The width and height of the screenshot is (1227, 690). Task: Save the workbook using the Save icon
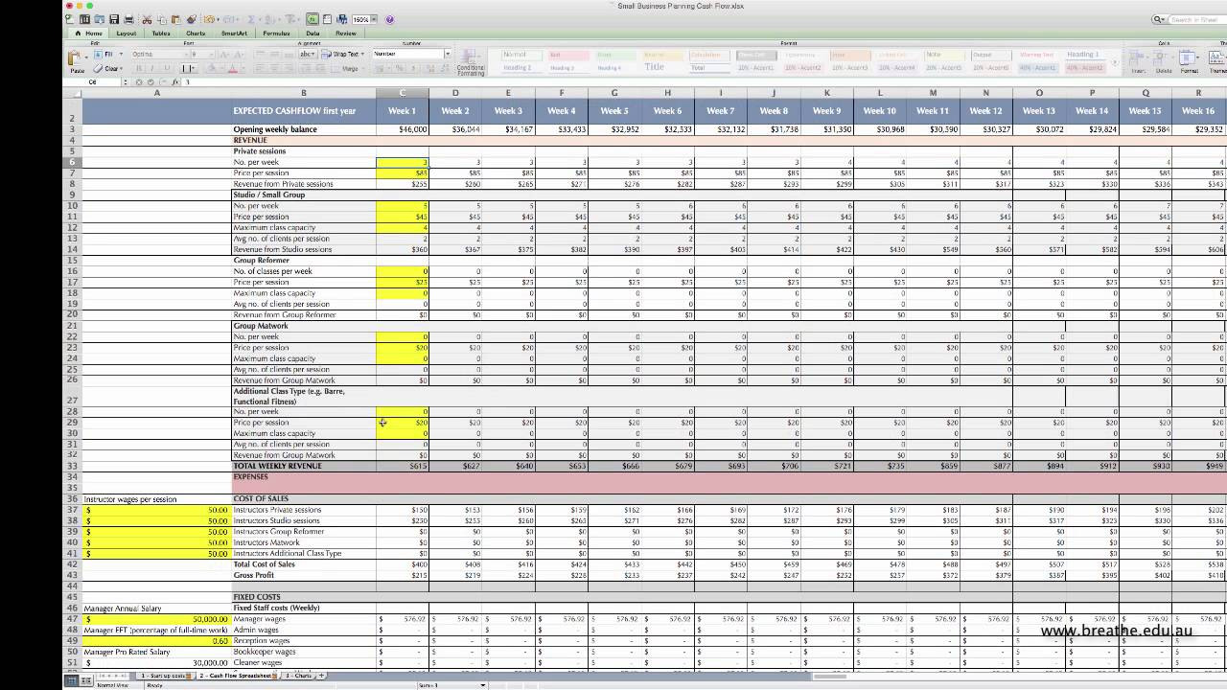coord(114,18)
